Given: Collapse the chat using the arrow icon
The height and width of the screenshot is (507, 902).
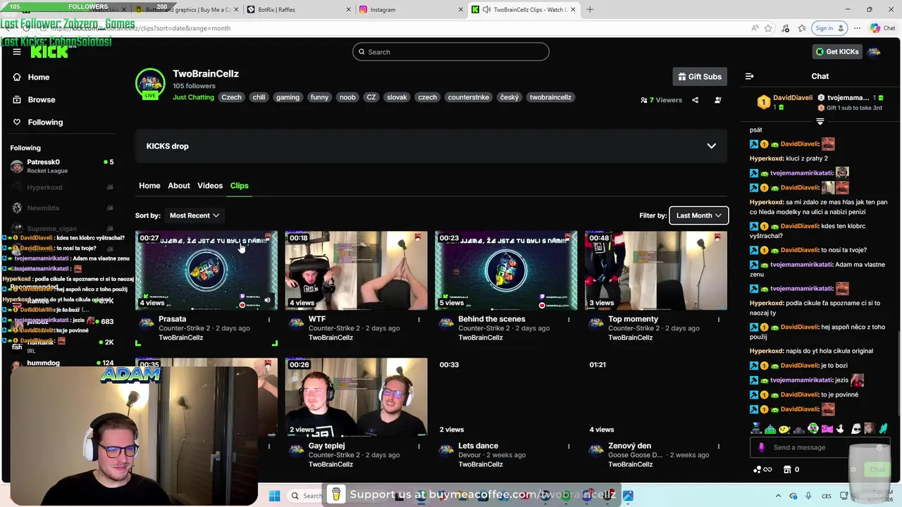Looking at the screenshot, I should click(750, 76).
